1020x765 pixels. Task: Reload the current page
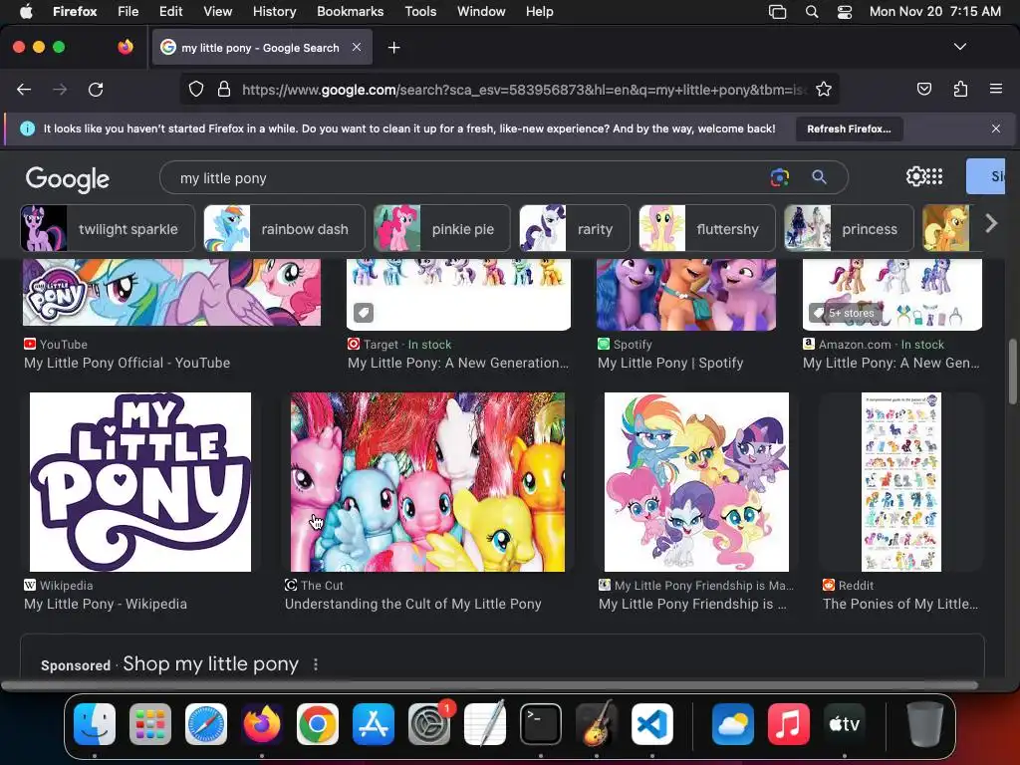pyautogui.click(x=96, y=89)
